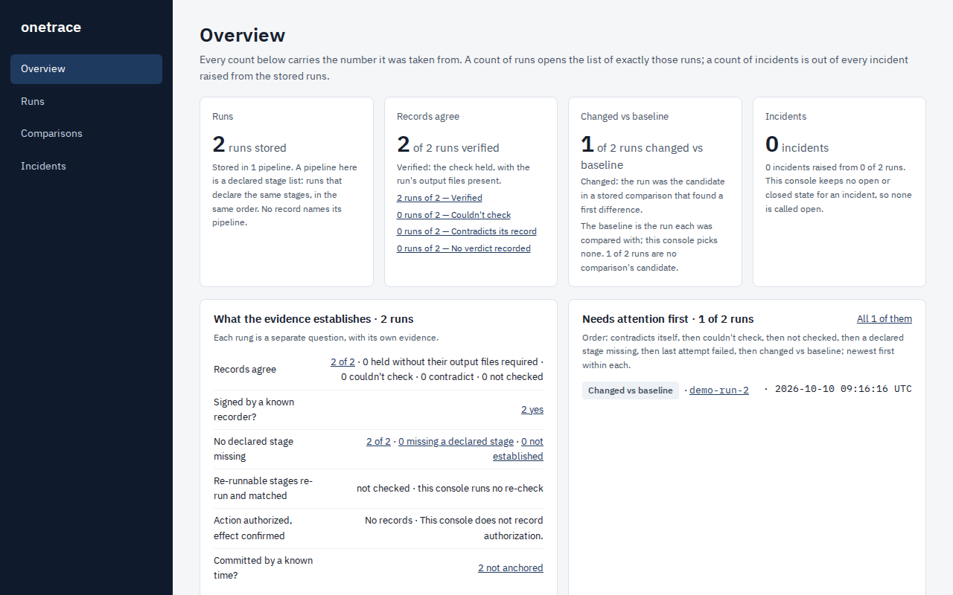Click the '2 runs stored' count

pos(249,145)
